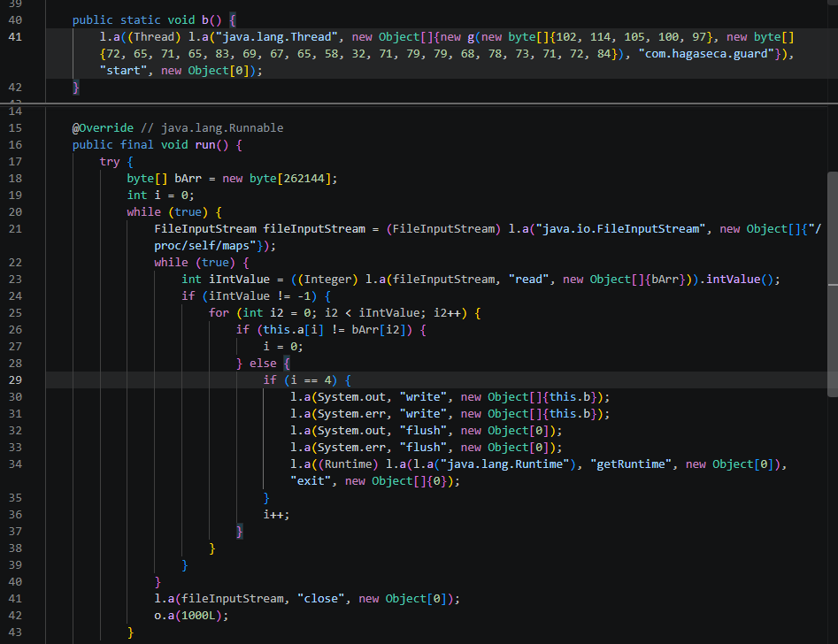Click the horizontal divider between the code panes
838x644 pixels.
[419, 103]
